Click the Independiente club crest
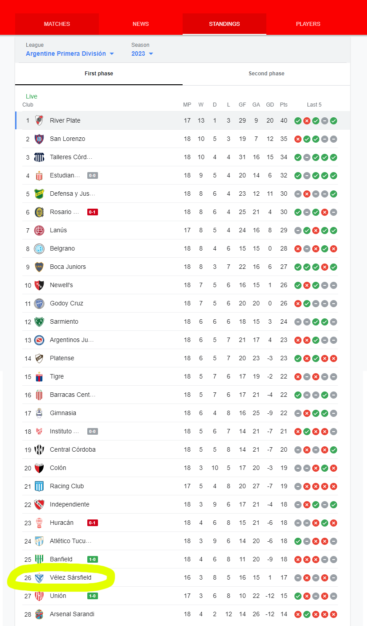The width and height of the screenshot is (367, 626). [39, 504]
